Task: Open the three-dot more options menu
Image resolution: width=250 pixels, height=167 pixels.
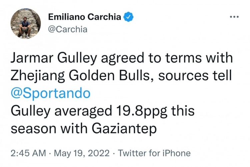Action: point(234,17)
